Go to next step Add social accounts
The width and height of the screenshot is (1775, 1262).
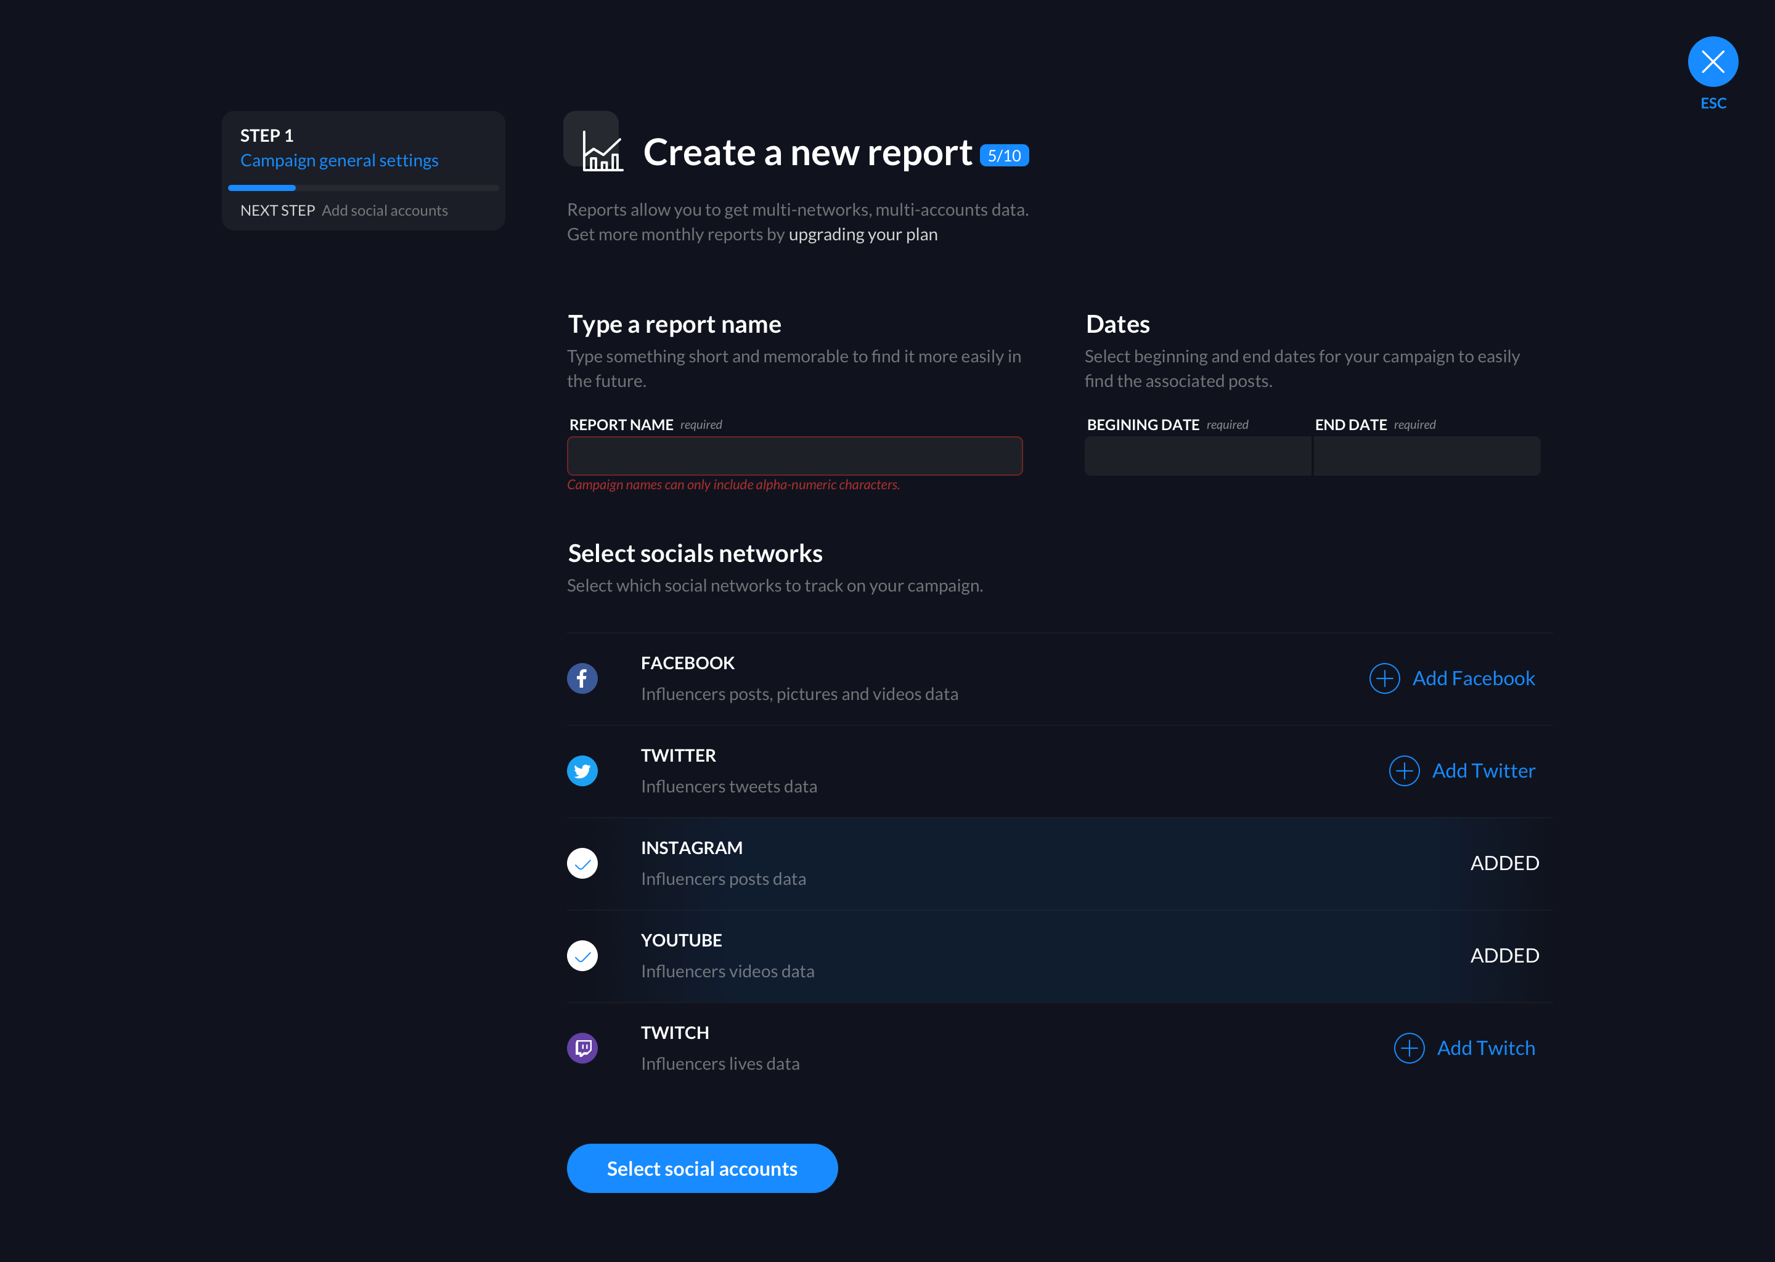[x=384, y=211]
